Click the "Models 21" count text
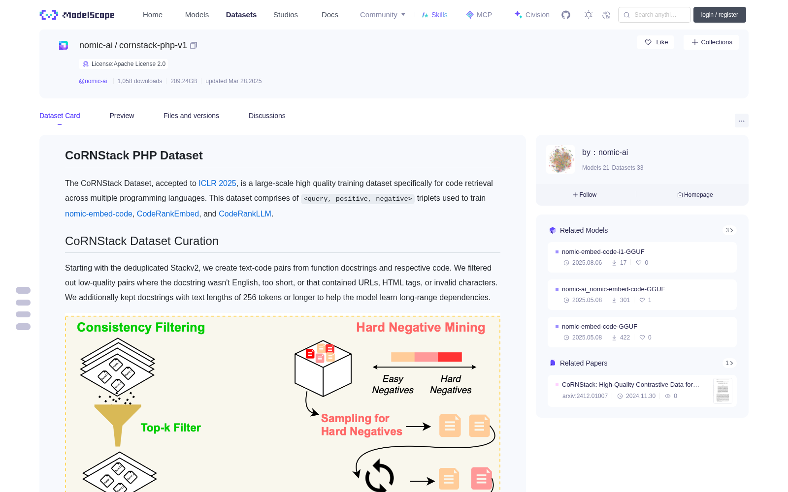Viewport: 788px width, 492px height. [595, 168]
